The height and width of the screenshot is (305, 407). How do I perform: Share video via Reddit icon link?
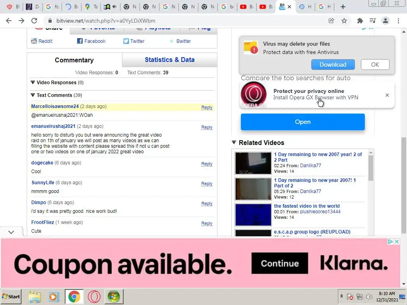pyautogui.click(x=41, y=41)
